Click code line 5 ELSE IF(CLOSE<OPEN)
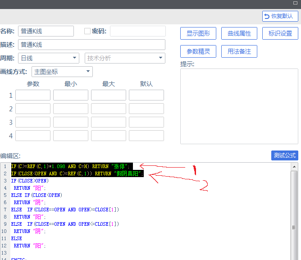 click(x=36, y=195)
